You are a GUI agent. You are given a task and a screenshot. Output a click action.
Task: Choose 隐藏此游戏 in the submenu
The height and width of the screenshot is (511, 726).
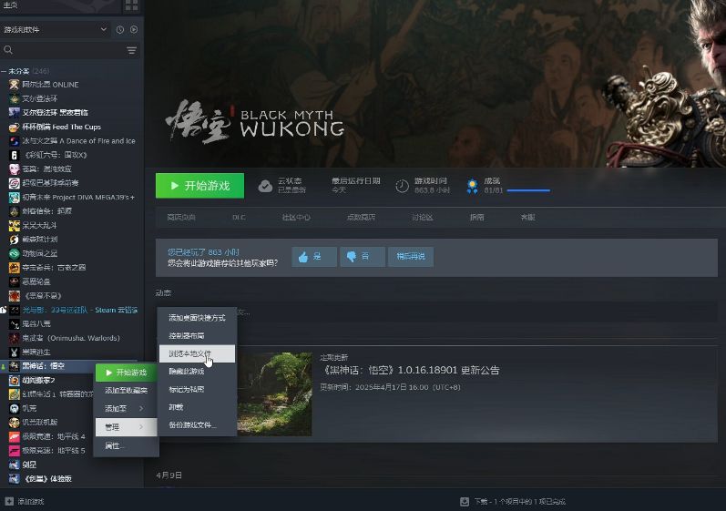click(198, 372)
